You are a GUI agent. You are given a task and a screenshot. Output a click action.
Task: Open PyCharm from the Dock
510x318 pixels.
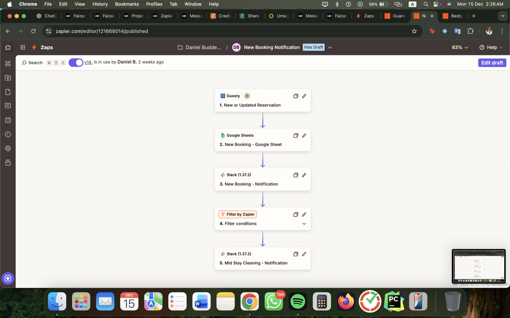[394, 301]
